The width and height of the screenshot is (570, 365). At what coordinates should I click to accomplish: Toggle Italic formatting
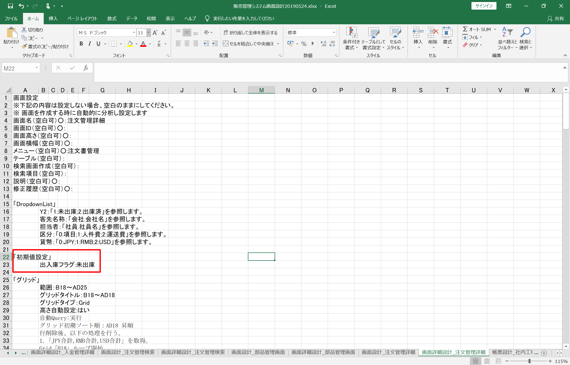(x=89, y=44)
